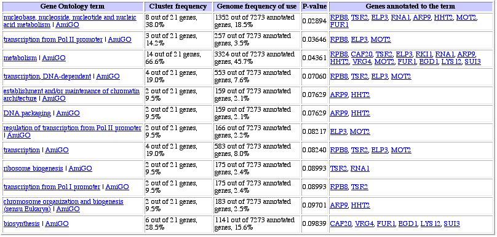Open the biosynthesis term link
The width and height of the screenshot is (497, 237).
[22, 223]
